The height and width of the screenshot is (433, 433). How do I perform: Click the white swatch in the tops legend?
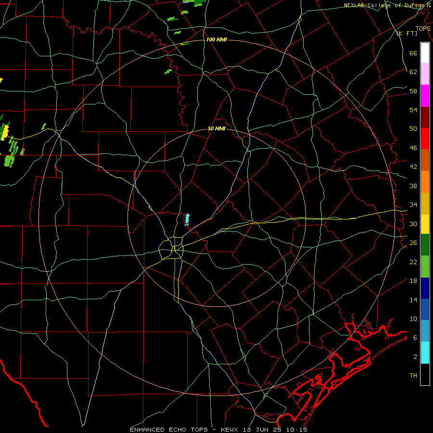click(x=425, y=53)
